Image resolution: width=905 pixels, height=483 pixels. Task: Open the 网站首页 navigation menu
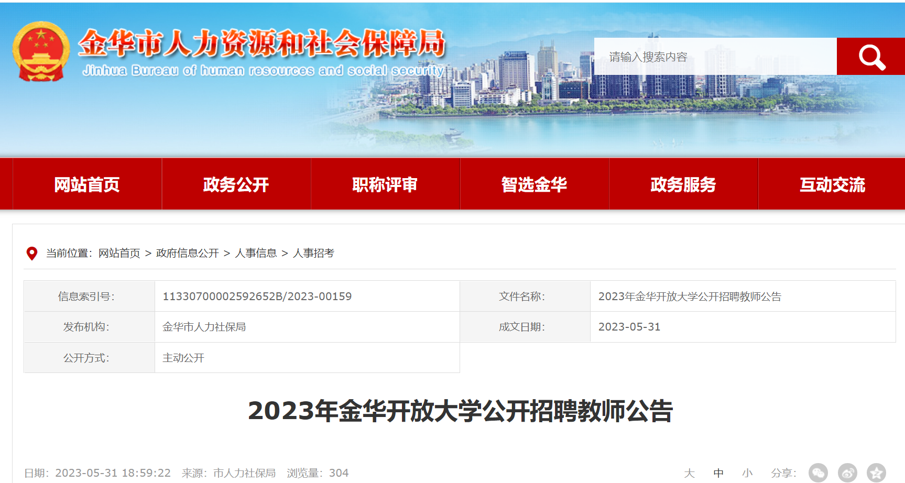(x=87, y=184)
